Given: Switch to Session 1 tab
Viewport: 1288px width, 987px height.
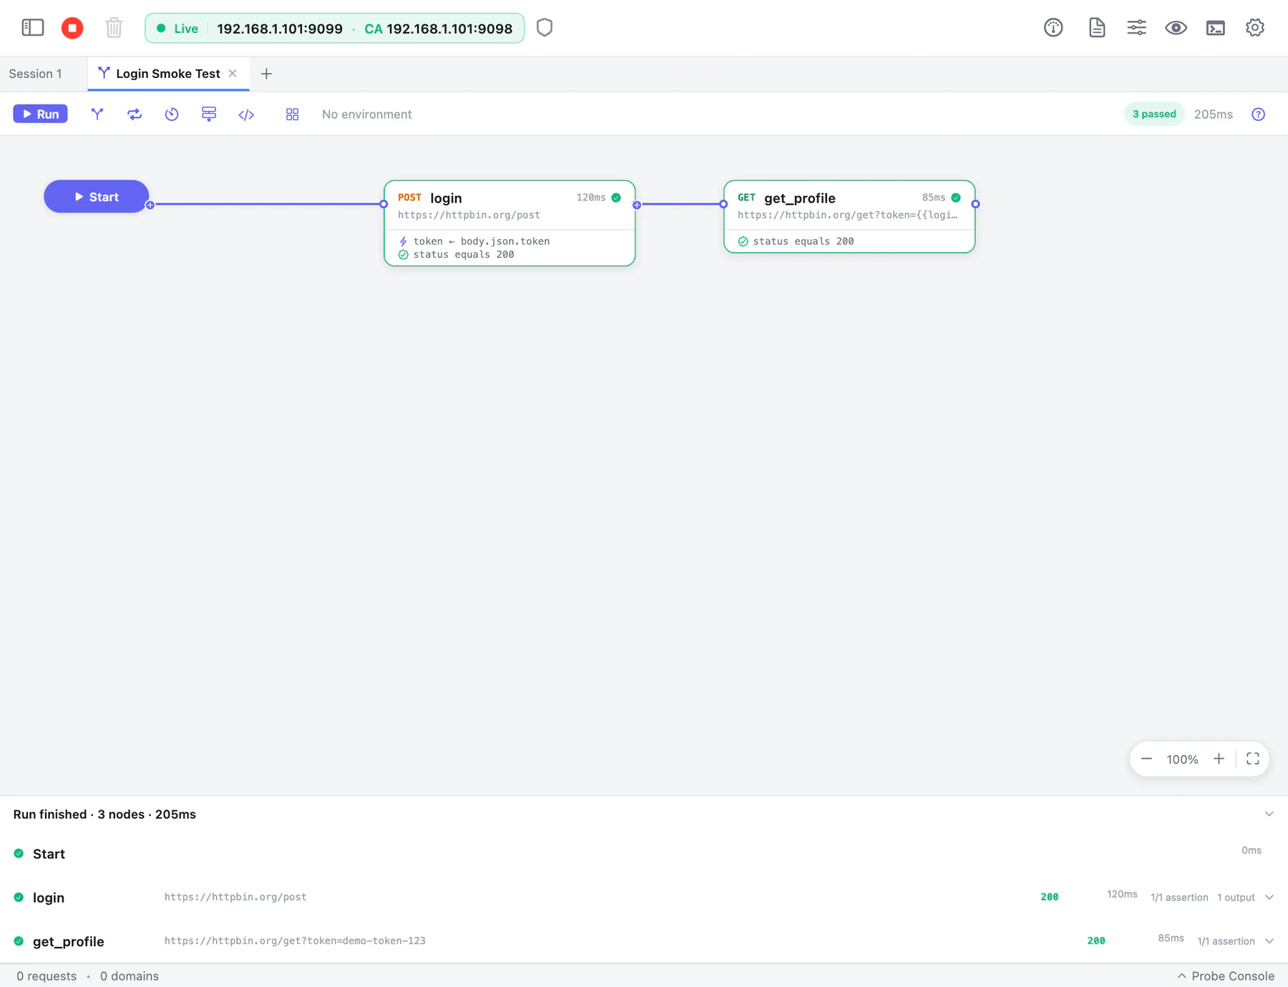Looking at the screenshot, I should 36,74.
